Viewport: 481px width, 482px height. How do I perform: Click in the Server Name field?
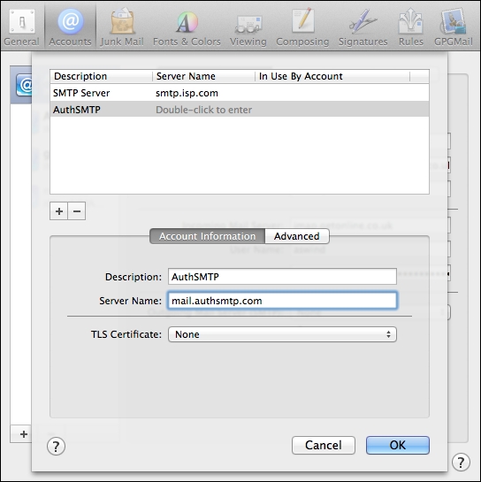coord(282,301)
